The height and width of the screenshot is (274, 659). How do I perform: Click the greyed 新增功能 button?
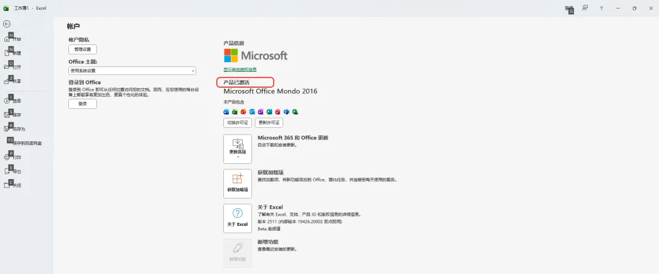237,253
